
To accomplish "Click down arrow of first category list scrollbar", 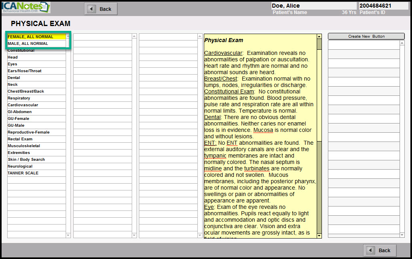I will (x=68, y=235).
